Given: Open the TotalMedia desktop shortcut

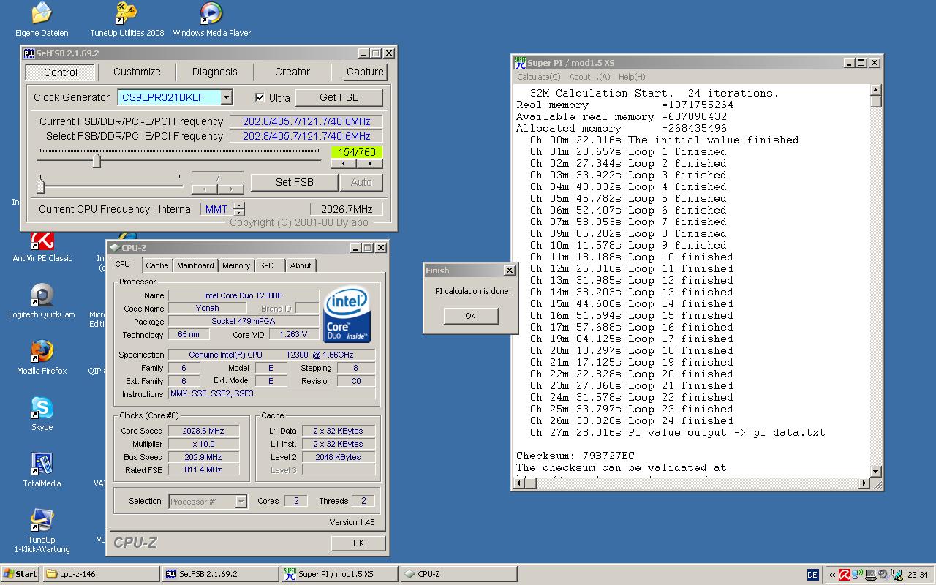Looking at the screenshot, I should point(42,470).
